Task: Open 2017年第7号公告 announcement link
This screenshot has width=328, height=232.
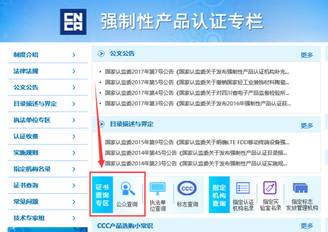Action: coord(197,72)
